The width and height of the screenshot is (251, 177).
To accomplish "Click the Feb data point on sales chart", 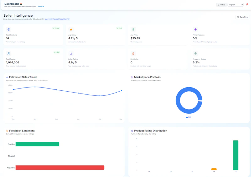I will point(100,96).
